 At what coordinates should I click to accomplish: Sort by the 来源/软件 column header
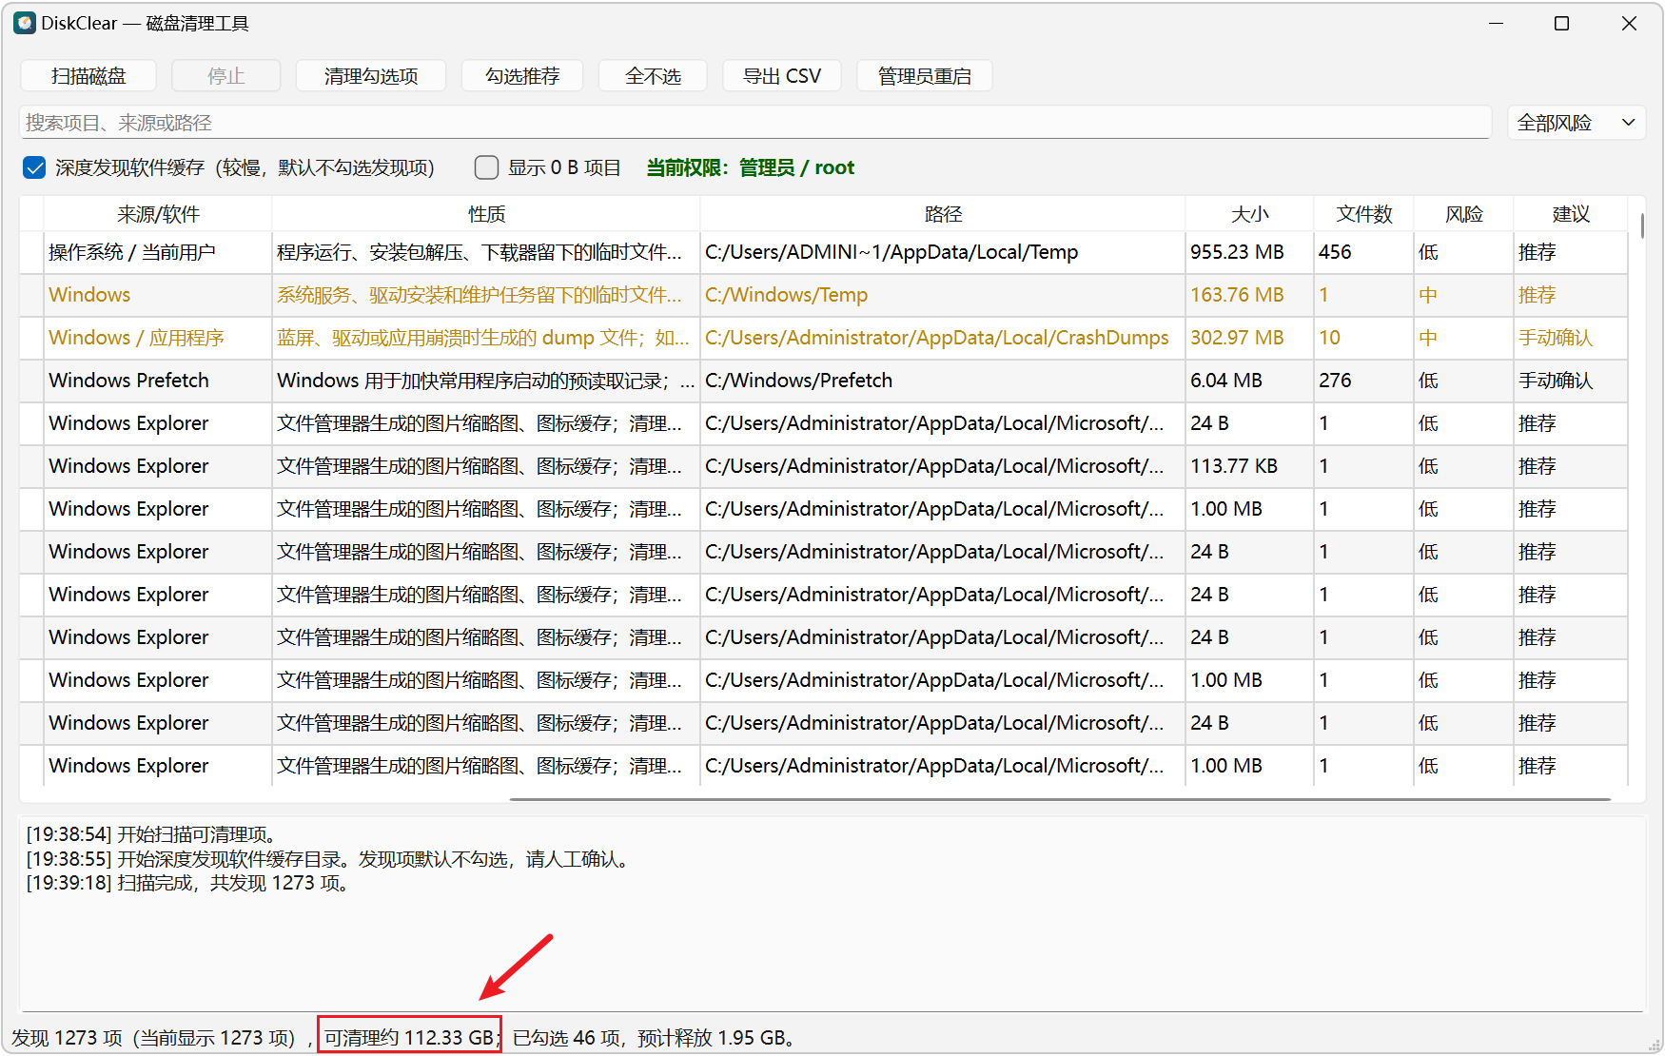tap(158, 214)
